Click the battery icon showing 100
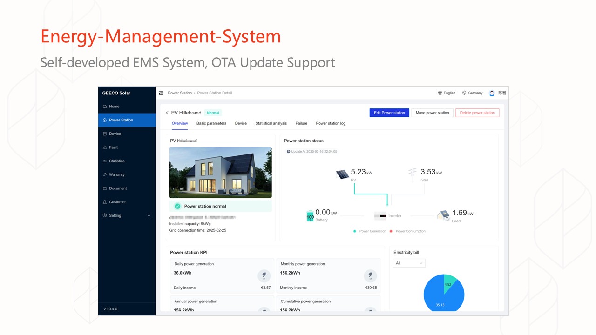The width and height of the screenshot is (596, 335). click(x=310, y=216)
